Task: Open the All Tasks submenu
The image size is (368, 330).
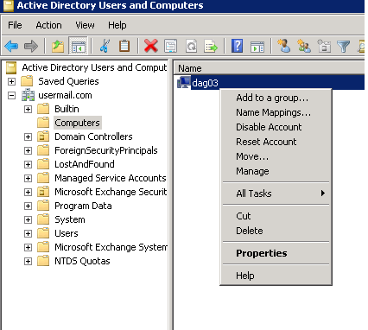Action: (x=276, y=194)
